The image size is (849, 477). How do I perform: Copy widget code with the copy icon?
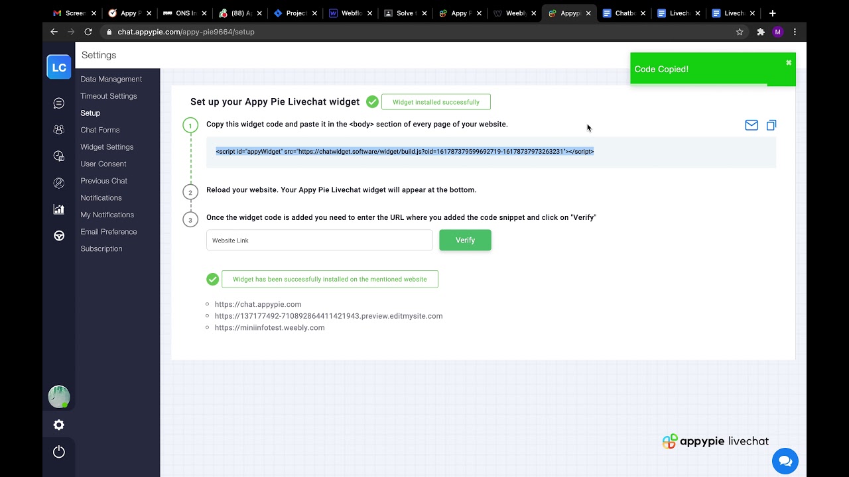point(771,125)
